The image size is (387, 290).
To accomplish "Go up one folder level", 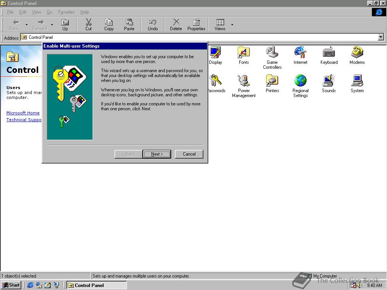I will pyautogui.click(x=65, y=25).
